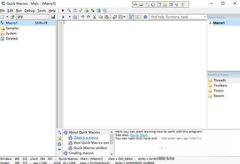Copy selection with the copy icon
The height and width of the screenshot is (164, 240).
click(x=100, y=17)
